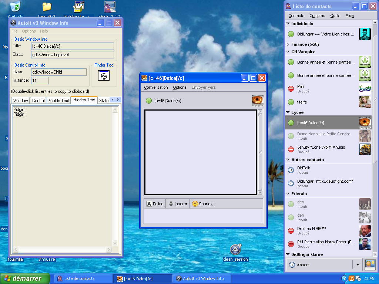Viewport: 379px width, 284px height.
Task: Click the Police font formatting button
Action: 155,204
